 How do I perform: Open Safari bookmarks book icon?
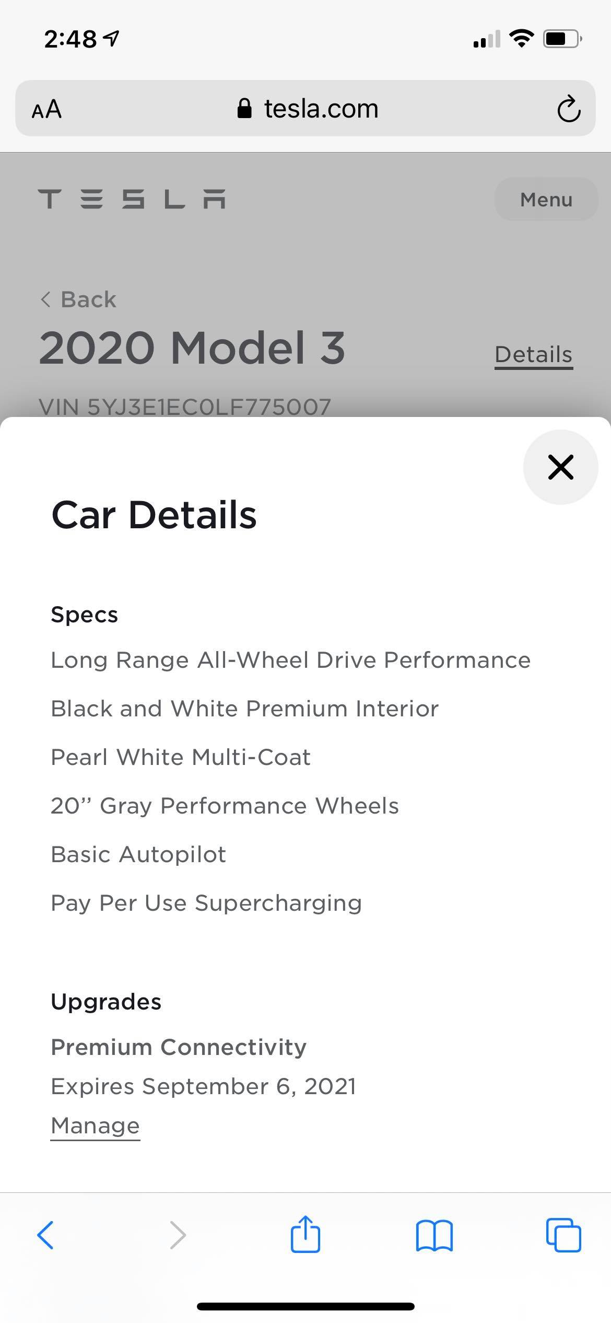coord(434,1235)
